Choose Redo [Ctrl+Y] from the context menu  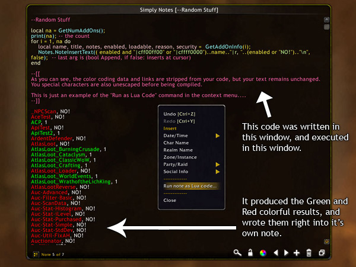point(179,121)
